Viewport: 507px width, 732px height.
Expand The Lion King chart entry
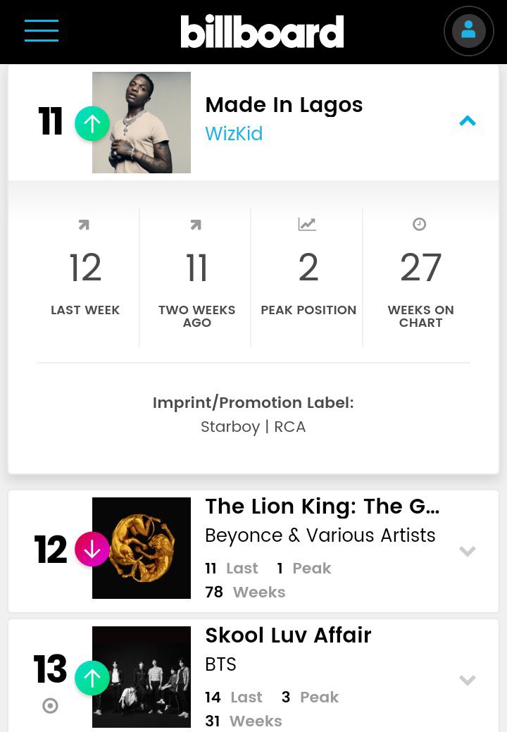click(x=468, y=551)
